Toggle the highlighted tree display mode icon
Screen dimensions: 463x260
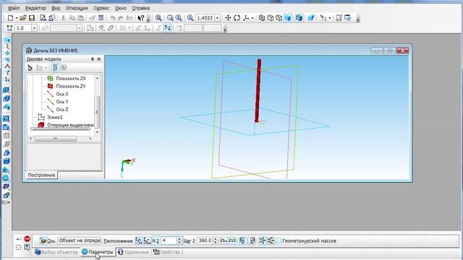coord(55,68)
